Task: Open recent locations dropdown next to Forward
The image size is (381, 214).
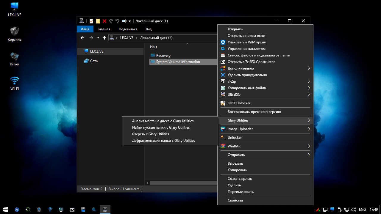Action: pyautogui.click(x=98, y=38)
